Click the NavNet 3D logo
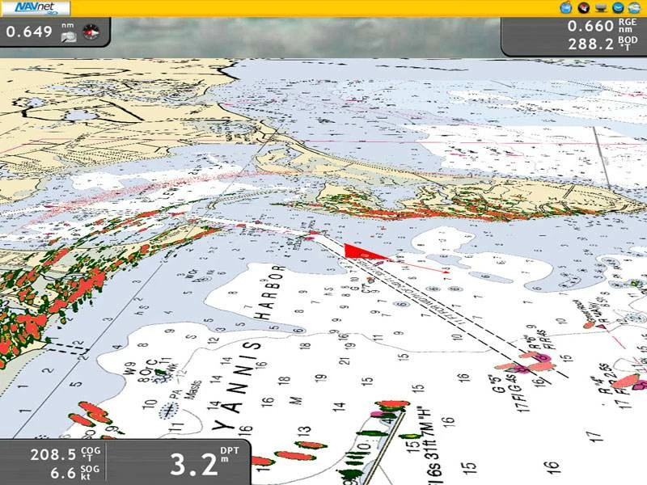The height and width of the screenshot is (485, 647). [x=36, y=7]
